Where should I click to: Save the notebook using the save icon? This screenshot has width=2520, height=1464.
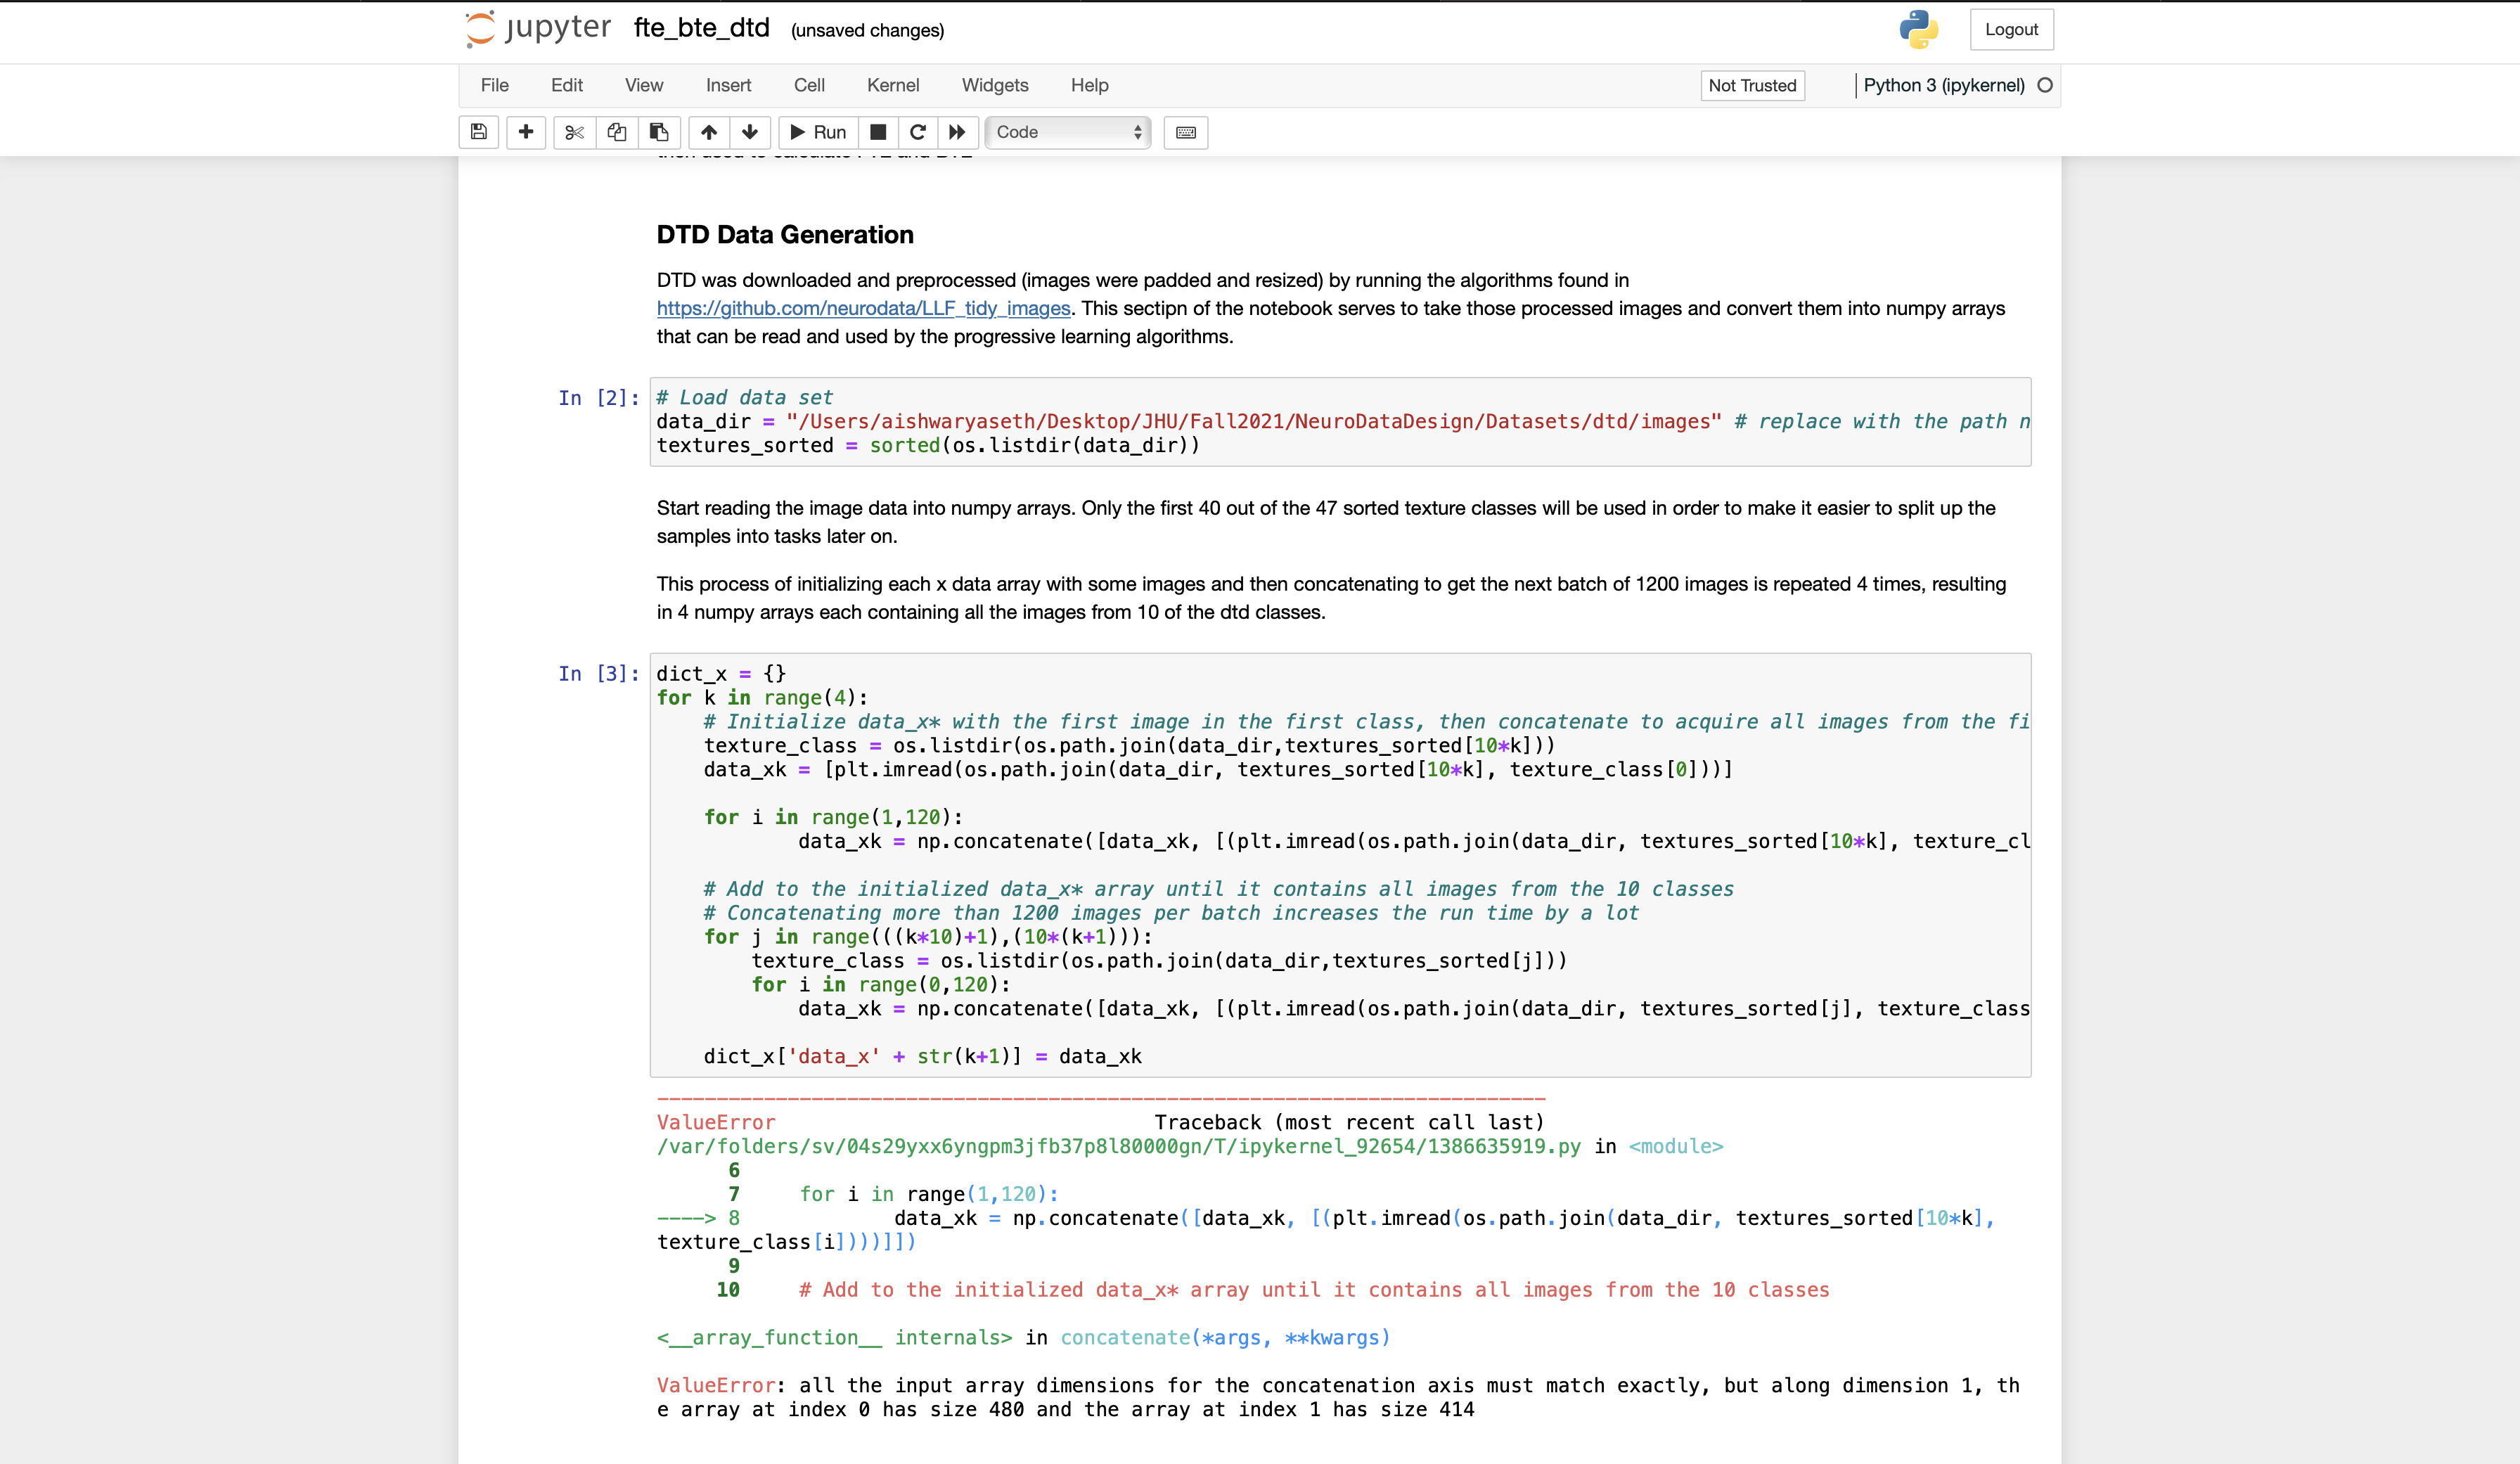click(478, 132)
